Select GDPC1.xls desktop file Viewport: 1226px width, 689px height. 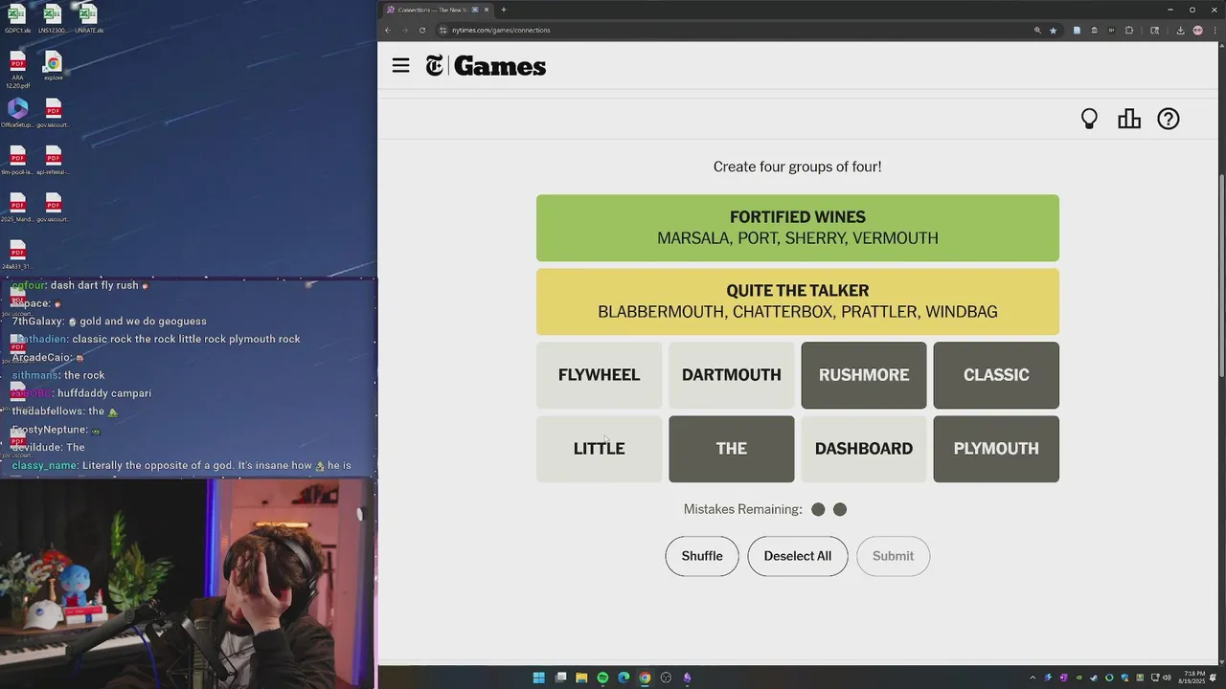coord(17,19)
